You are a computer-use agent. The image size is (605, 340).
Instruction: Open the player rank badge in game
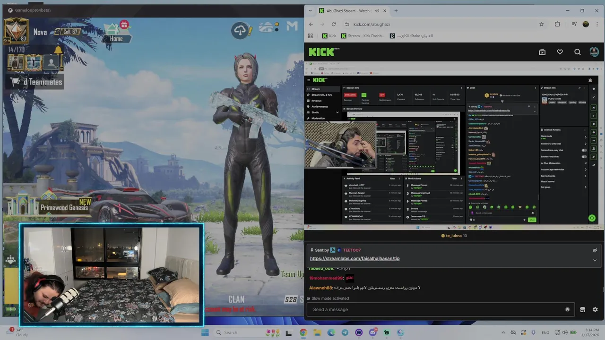(16, 31)
